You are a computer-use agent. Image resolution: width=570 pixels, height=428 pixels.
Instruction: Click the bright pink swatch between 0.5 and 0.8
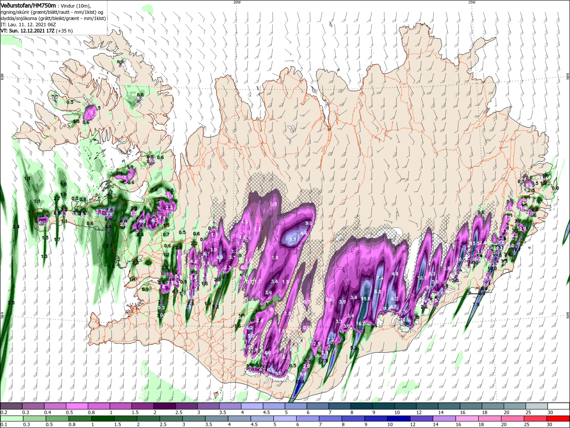[77, 406]
